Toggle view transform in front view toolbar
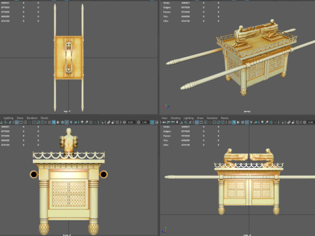Screen dimensions: 315x236 152,123
